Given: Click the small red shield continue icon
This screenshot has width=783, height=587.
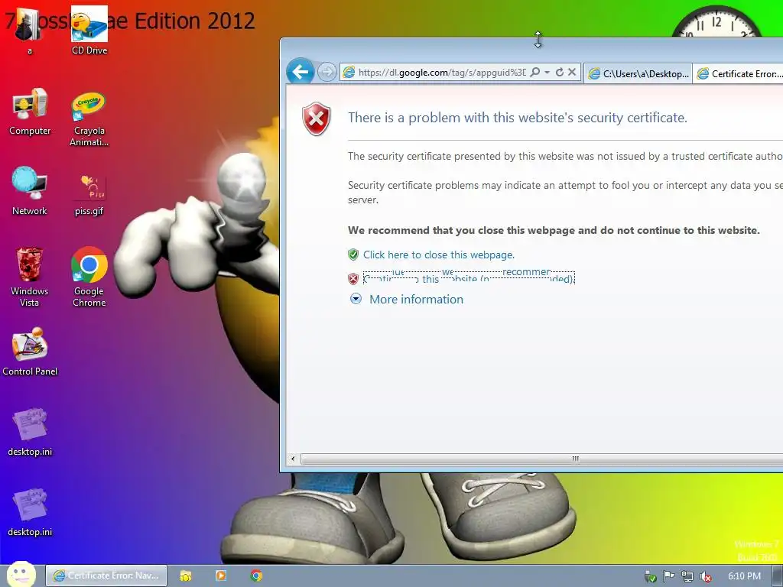Looking at the screenshot, I should tap(353, 278).
